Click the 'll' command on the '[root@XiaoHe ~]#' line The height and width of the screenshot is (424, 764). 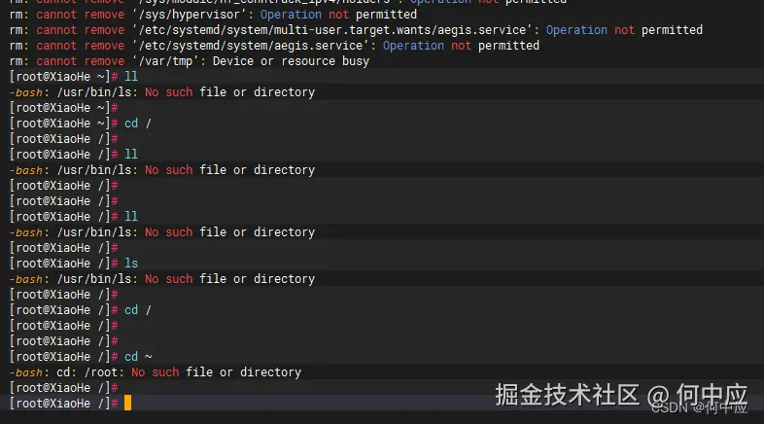pyautogui.click(x=131, y=76)
